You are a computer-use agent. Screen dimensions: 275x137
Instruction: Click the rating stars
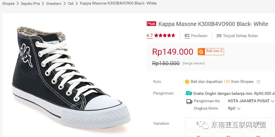[165, 36]
